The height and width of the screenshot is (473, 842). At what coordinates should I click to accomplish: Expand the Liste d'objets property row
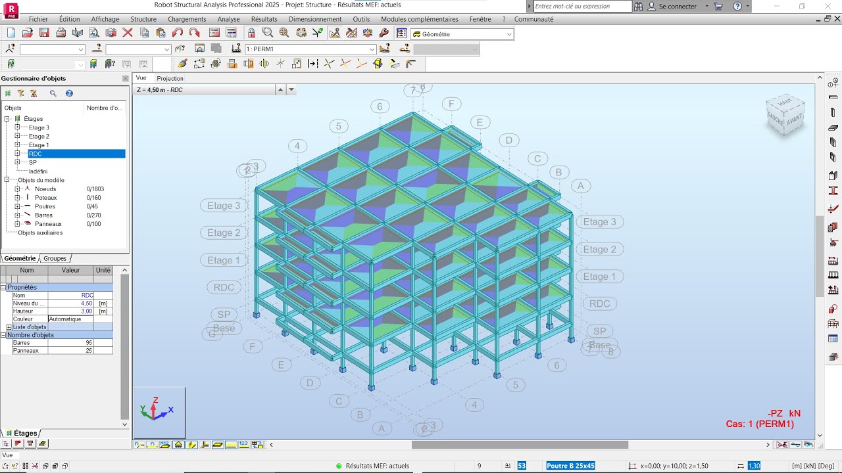coord(9,327)
